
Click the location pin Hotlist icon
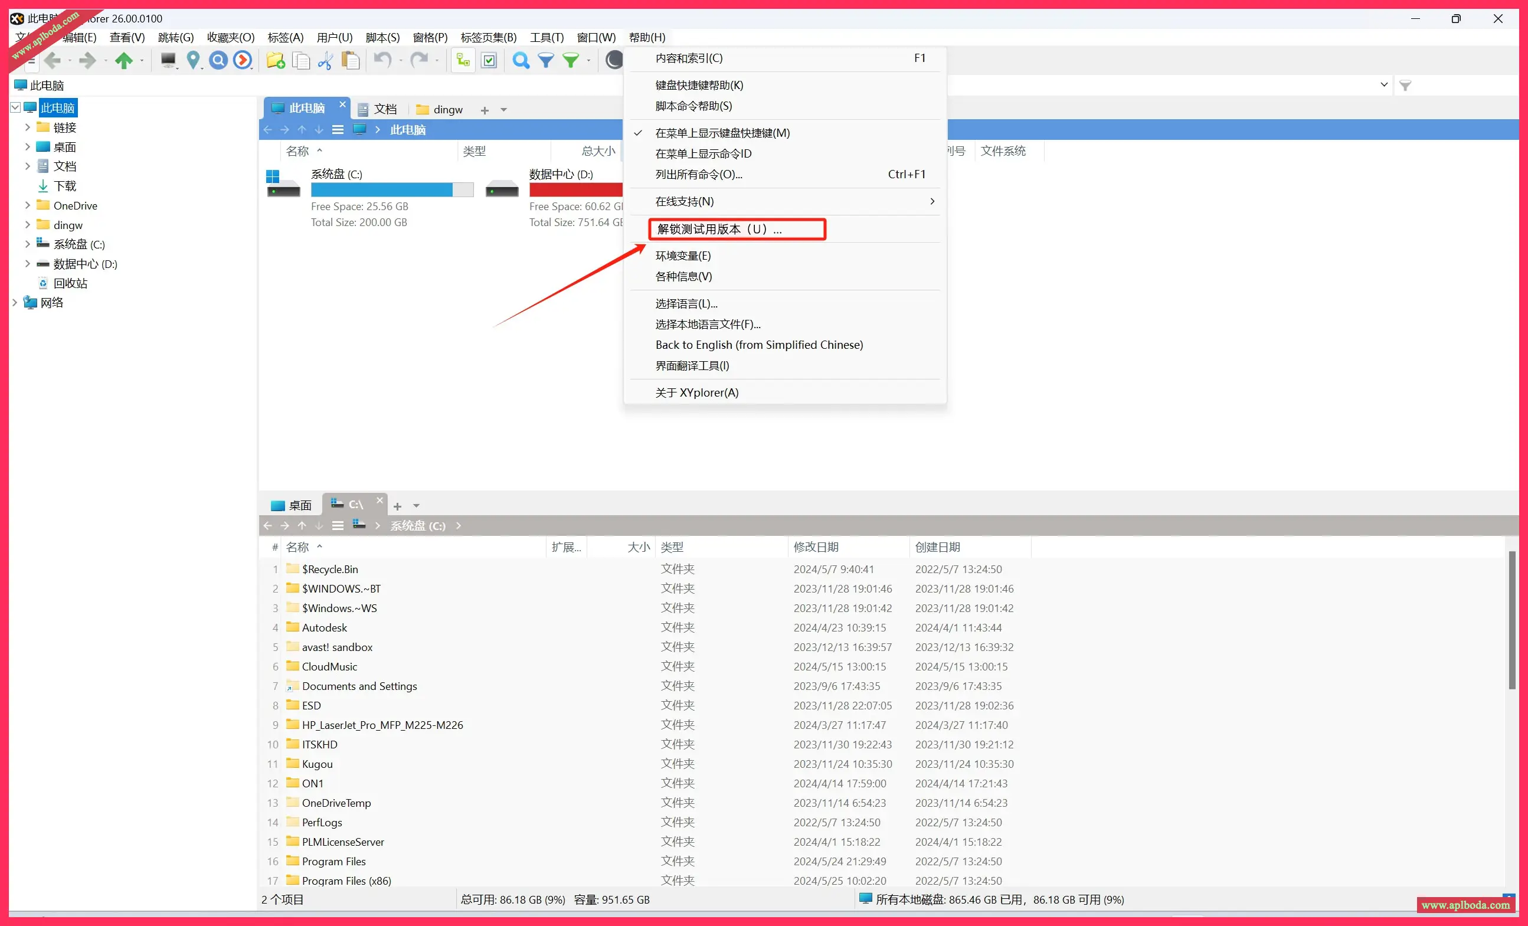click(x=194, y=60)
